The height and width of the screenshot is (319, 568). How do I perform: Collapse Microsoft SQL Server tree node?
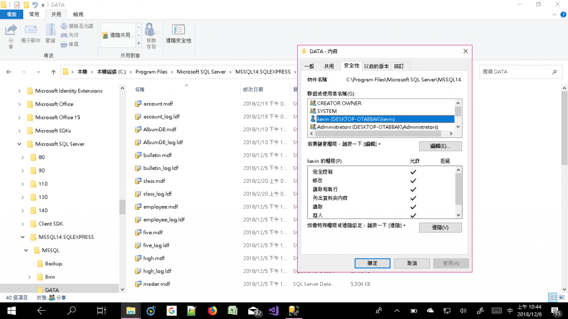pos(19,144)
